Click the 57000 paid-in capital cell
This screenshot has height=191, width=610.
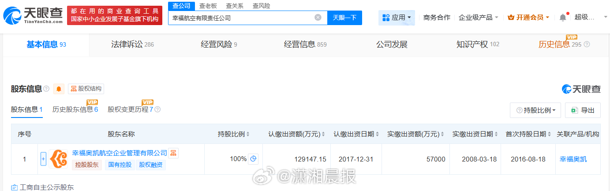point(436,159)
